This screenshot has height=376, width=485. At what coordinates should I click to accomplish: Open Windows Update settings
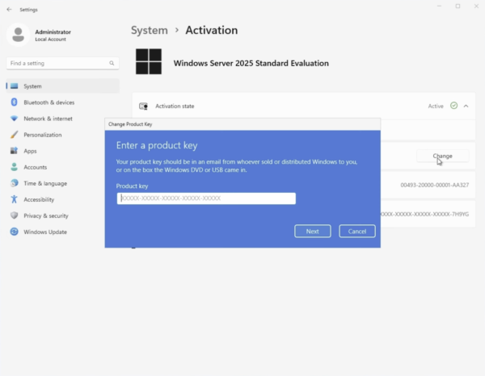62,232
